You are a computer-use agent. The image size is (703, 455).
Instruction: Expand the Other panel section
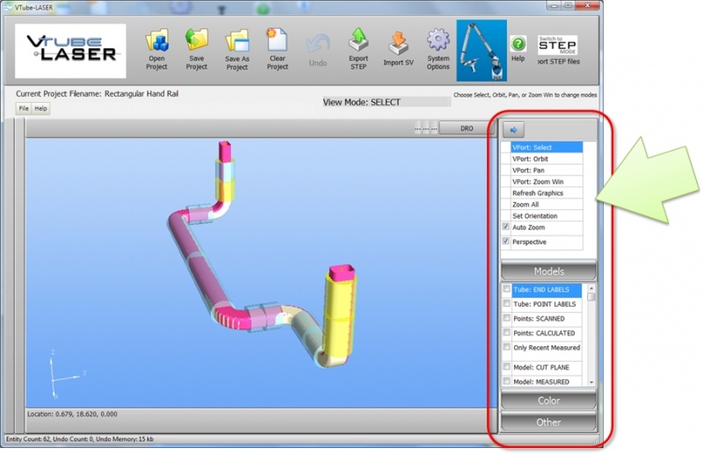(548, 422)
